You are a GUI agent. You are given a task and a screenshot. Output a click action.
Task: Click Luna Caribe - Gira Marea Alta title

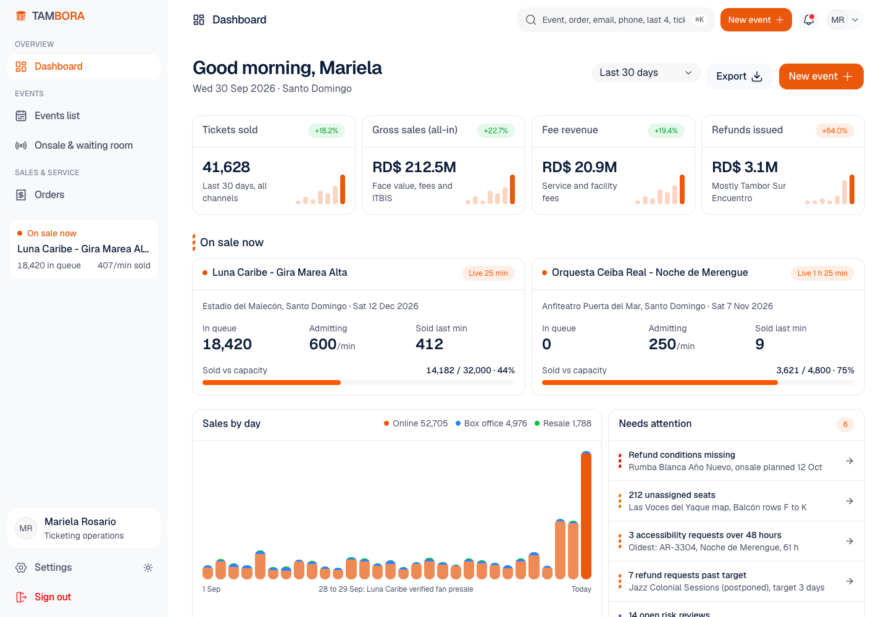280,273
